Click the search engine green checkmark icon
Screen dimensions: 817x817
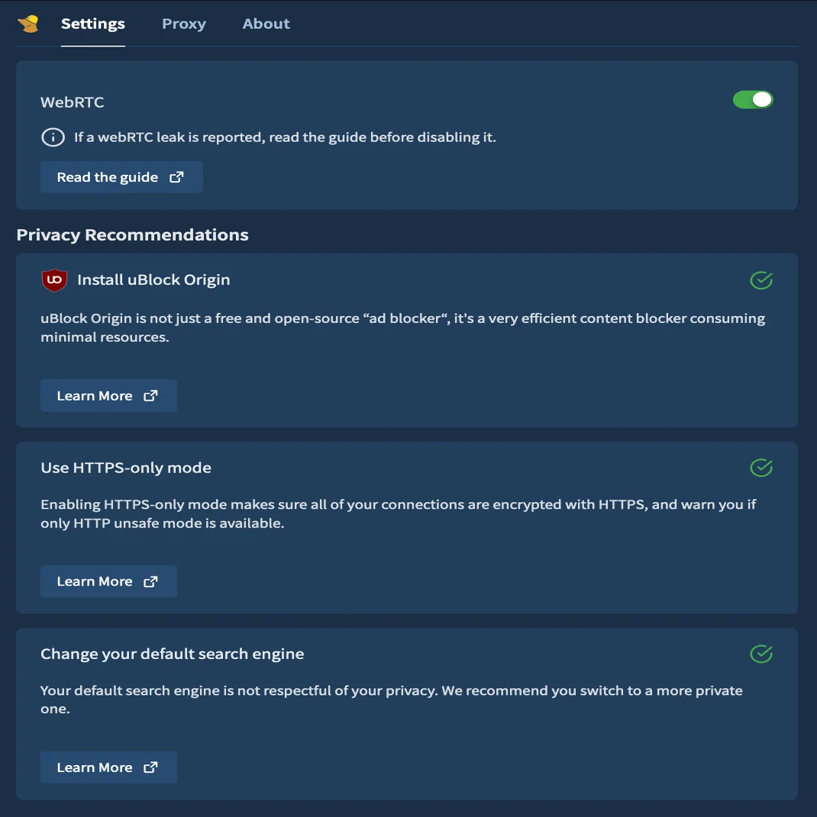(x=760, y=654)
